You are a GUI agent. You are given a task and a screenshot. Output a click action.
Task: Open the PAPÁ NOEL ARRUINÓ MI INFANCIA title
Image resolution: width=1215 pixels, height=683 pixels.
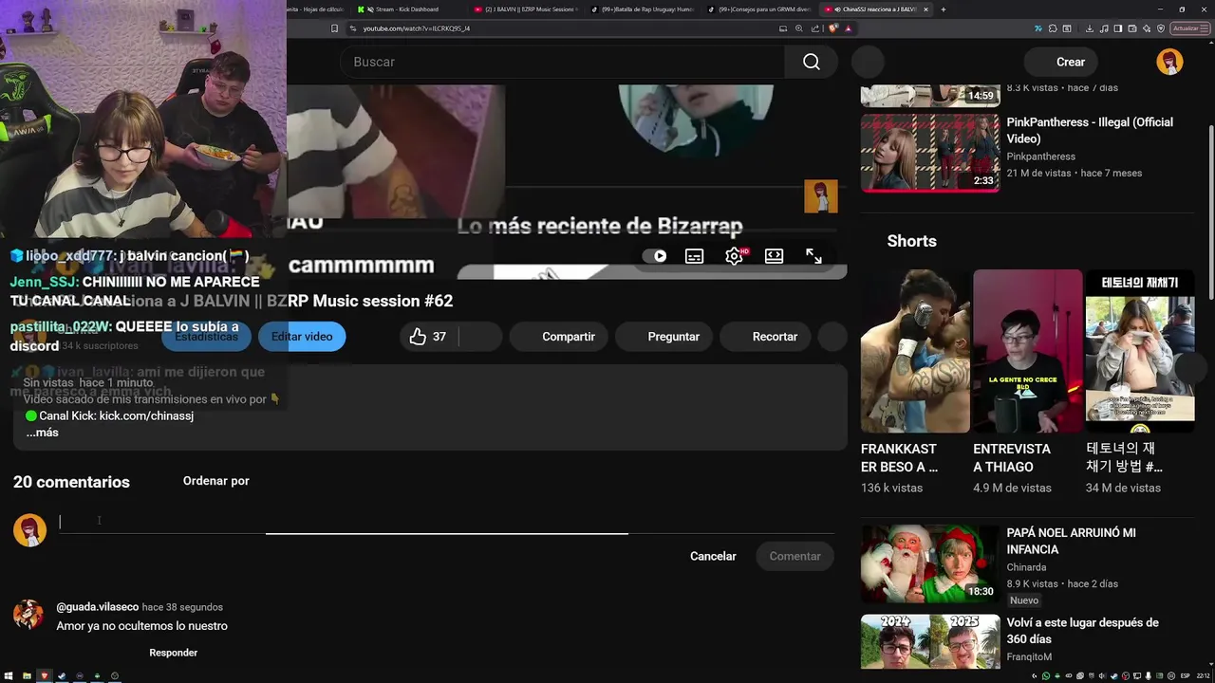1071,541
